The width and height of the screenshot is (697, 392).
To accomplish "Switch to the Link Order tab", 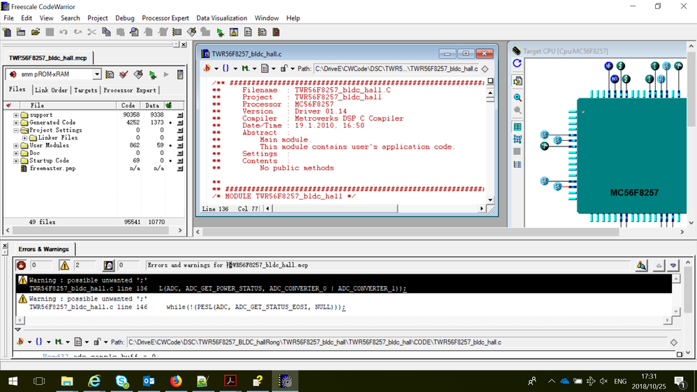I will tap(51, 90).
